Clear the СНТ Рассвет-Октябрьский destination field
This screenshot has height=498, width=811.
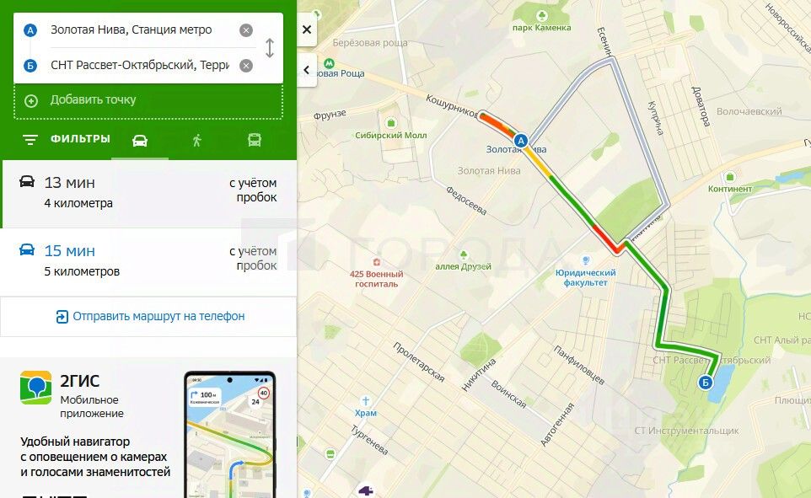[x=246, y=66]
